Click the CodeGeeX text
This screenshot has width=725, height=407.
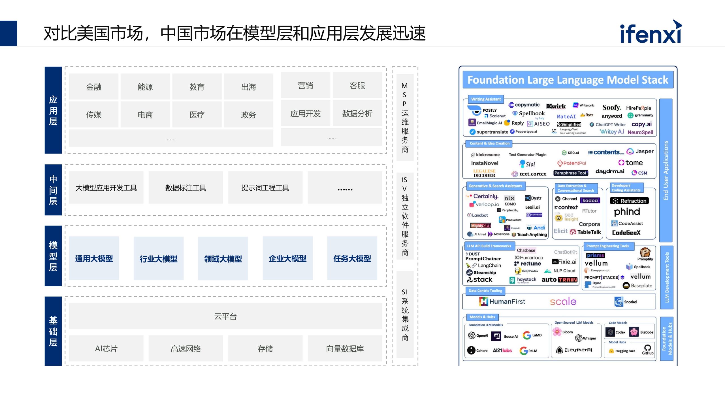pos(626,233)
